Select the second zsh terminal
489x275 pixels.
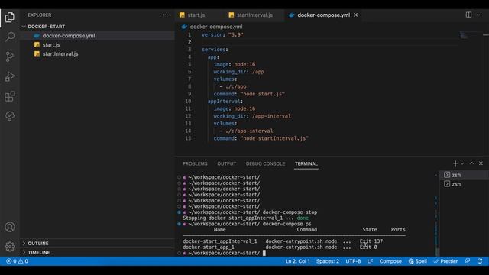pyautogui.click(x=464, y=184)
